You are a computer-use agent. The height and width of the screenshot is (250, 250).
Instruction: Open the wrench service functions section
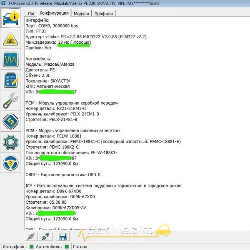pos(10,101)
